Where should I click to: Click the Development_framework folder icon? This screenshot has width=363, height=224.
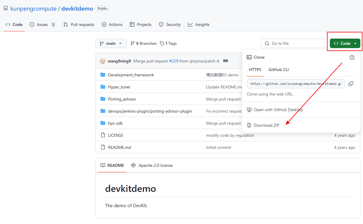[103, 75]
